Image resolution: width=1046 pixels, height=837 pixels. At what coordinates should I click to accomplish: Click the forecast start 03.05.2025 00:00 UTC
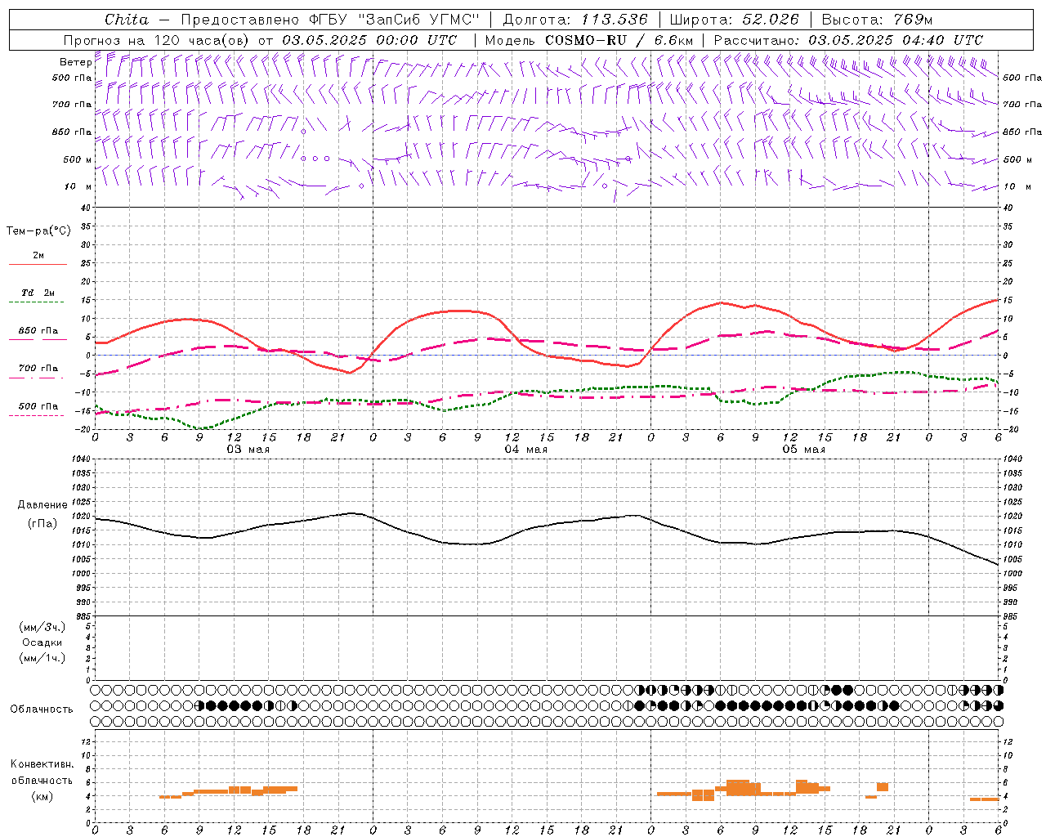click(369, 40)
